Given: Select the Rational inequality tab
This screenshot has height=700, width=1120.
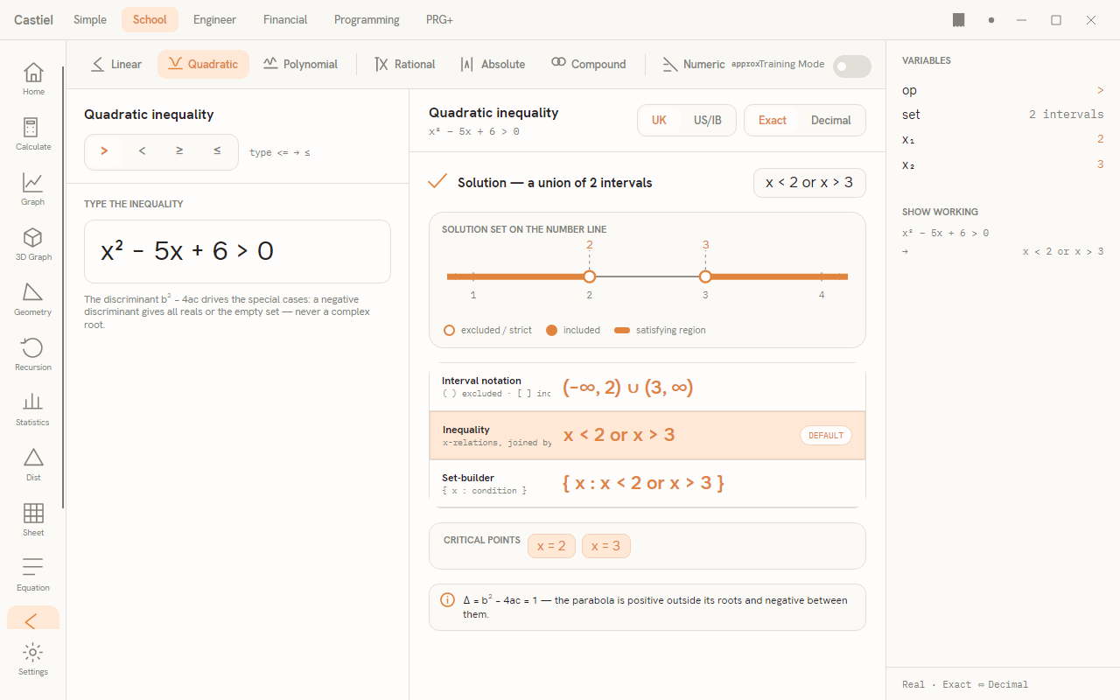Looking at the screenshot, I should (x=404, y=64).
